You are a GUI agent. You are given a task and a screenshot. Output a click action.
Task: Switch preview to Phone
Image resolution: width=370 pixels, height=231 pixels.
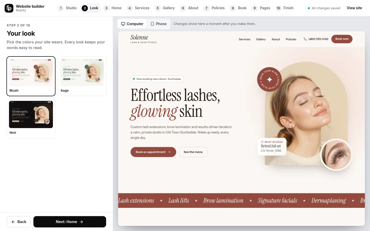159,24
